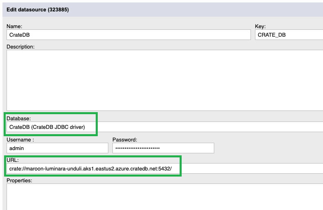Focus the masked Password field
The width and height of the screenshot is (323, 210).
click(163, 148)
